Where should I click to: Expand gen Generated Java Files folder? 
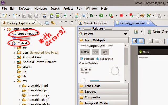(x=15, y=53)
